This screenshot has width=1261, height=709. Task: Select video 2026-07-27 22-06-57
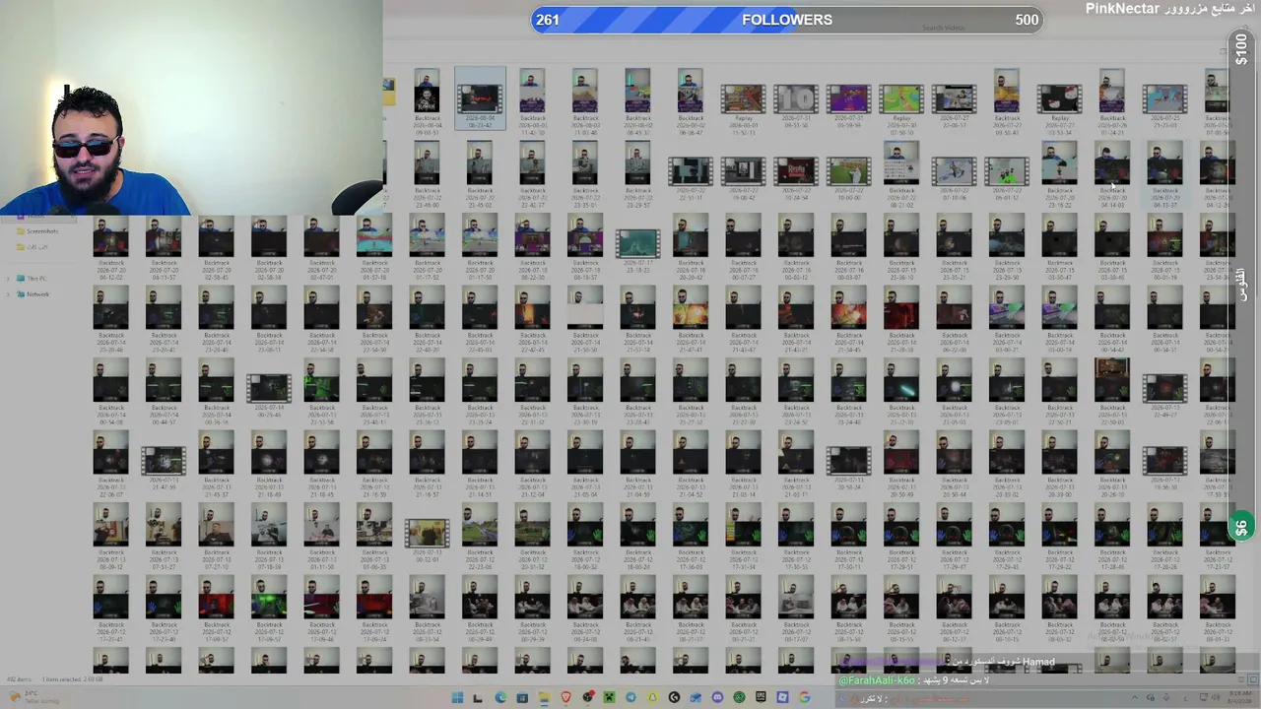click(x=954, y=103)
